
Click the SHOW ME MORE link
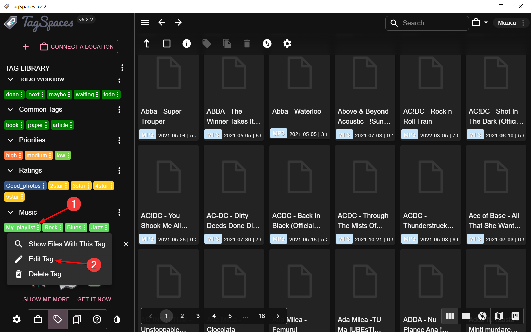(x=47, y=299)
